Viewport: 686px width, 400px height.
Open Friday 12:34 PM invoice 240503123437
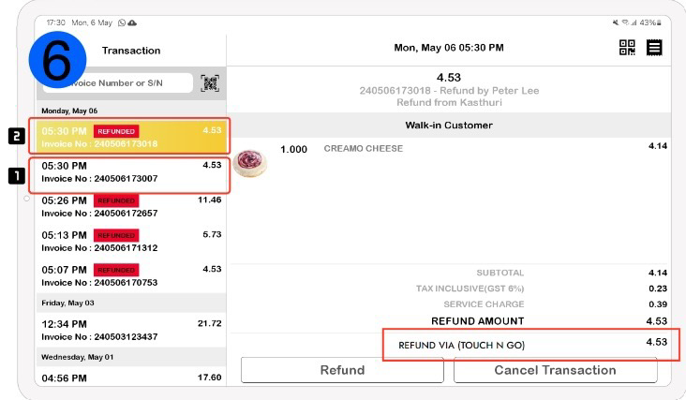point(130,330)
